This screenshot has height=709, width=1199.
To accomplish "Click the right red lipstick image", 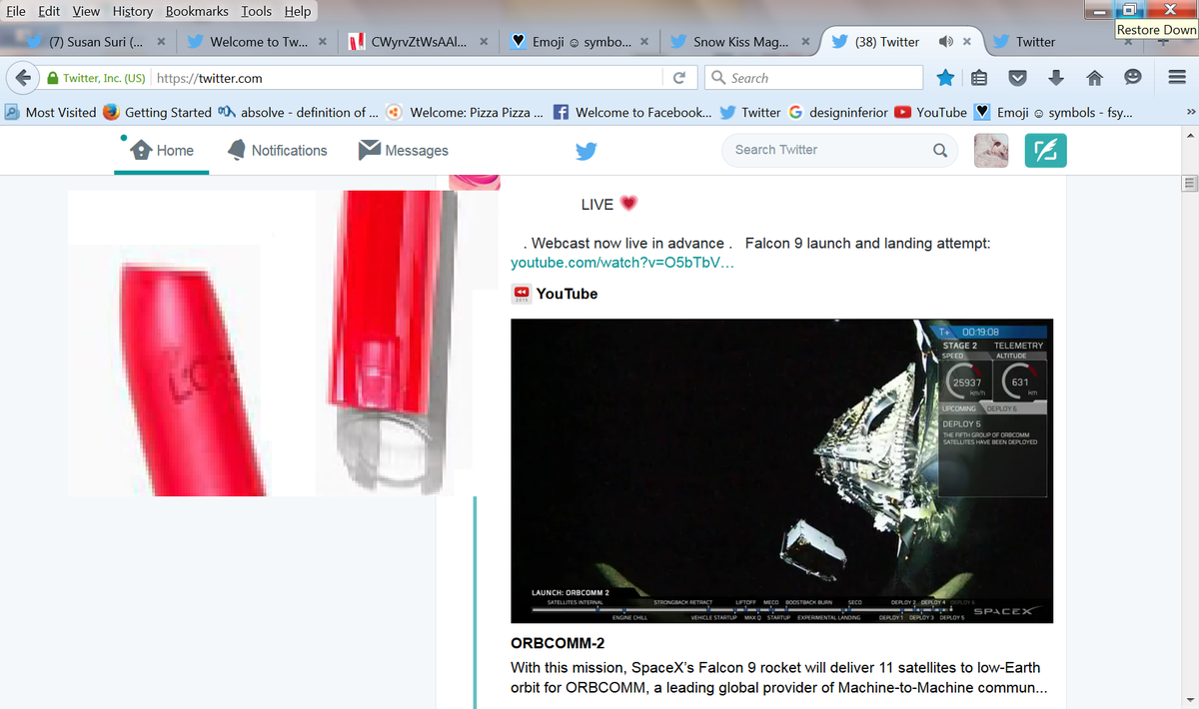I will [388, 344].
